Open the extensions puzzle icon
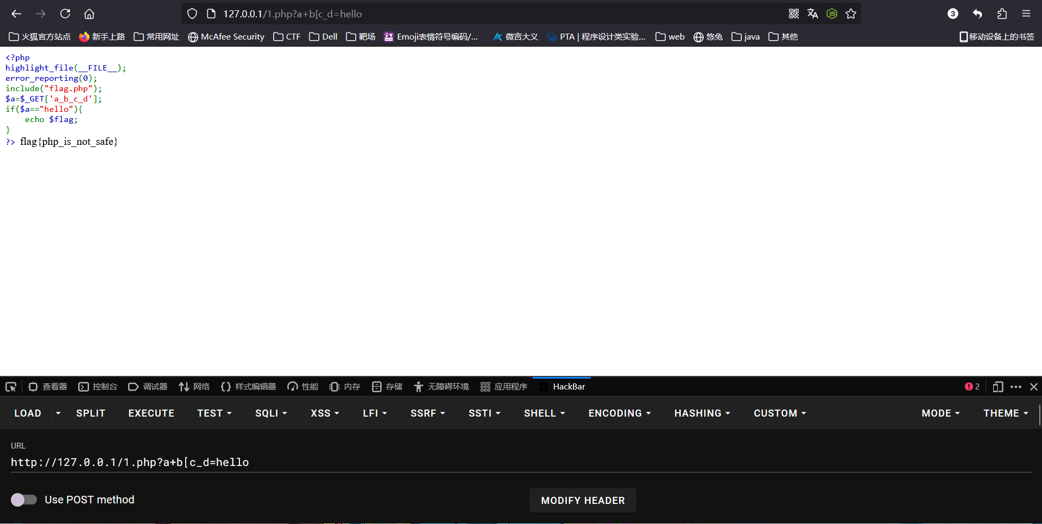 pos(1002,14)
